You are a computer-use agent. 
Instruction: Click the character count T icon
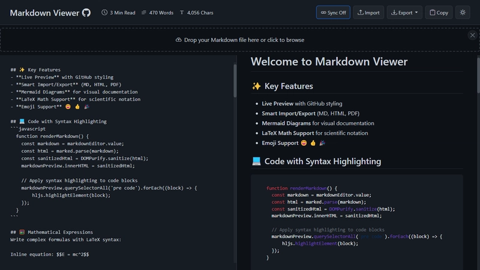182,13
